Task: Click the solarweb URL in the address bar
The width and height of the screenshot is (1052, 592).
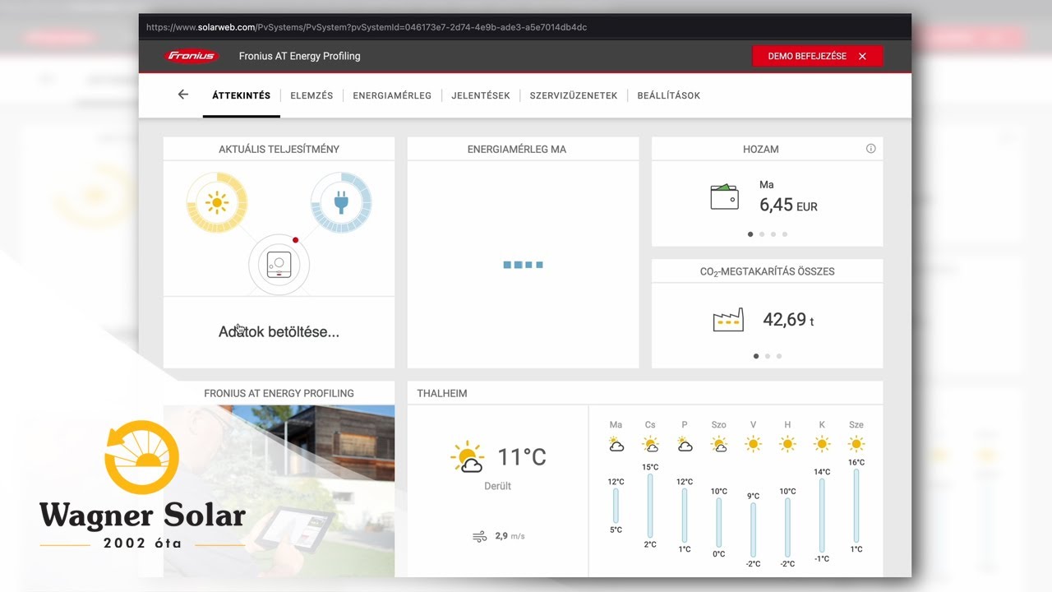Action: click(x=367, y=27)
